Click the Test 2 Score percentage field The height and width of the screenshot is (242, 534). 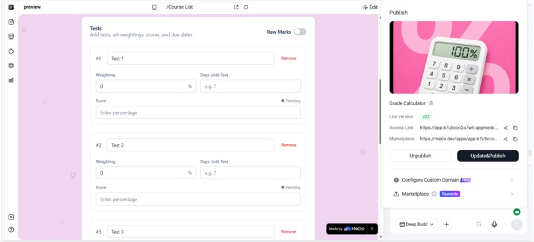coord(198,199)
